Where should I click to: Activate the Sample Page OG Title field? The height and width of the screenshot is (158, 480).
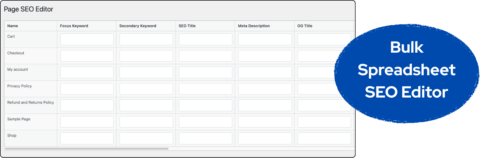click(324, 122)
